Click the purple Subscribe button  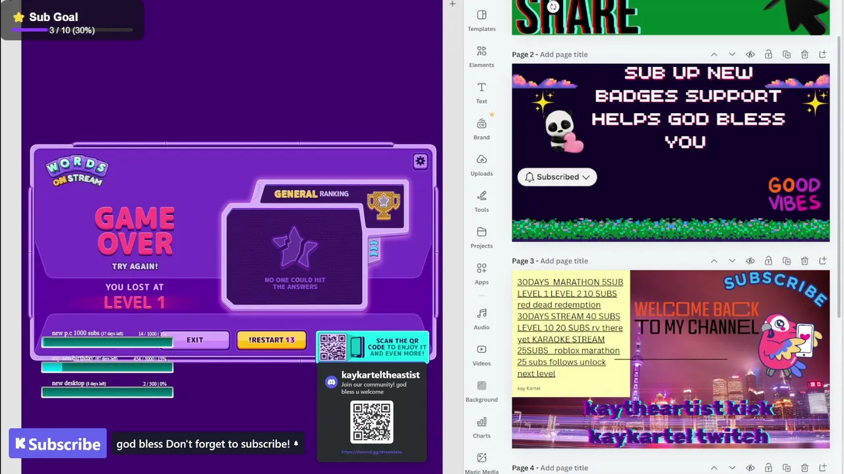point(57,444)
